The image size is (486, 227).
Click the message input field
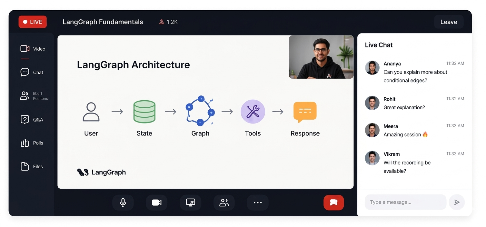405,202
